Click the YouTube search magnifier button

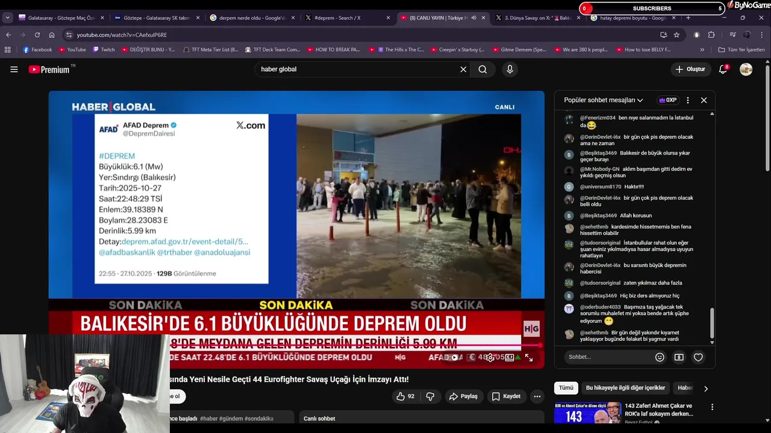(482, 69)
